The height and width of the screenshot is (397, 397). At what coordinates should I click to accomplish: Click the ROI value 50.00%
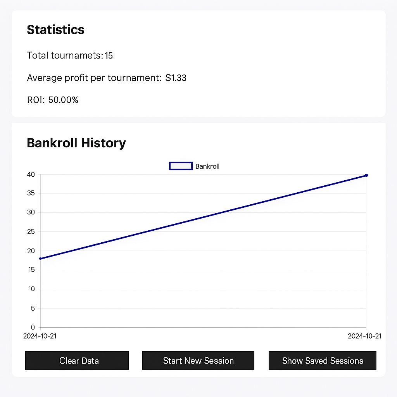pyautogui.click(x=63, y=100)
